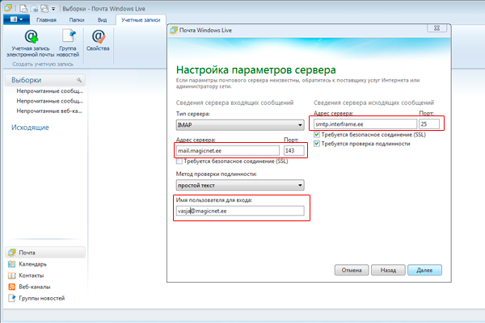Image resolution: width=485 pixels, height=323 pixels.
Task: Open the Контакты section label
Action: [32, 275]
